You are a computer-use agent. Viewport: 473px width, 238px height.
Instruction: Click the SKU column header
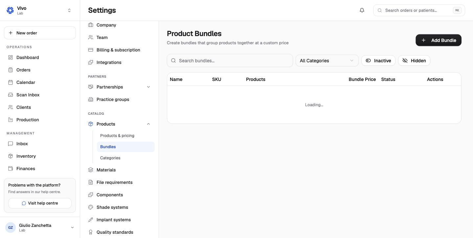[x=217, y=79]
